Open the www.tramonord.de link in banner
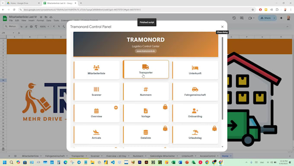294x166 pixels. click(x=146, y=51)
